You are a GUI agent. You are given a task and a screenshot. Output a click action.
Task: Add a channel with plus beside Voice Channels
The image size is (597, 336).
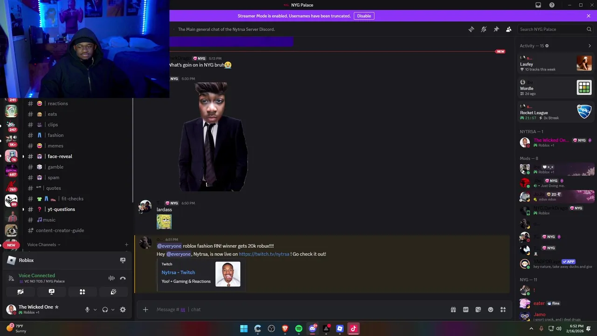point(126,245)
